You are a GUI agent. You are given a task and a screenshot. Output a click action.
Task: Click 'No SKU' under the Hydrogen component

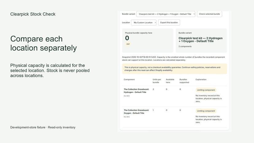coord(127,96)
